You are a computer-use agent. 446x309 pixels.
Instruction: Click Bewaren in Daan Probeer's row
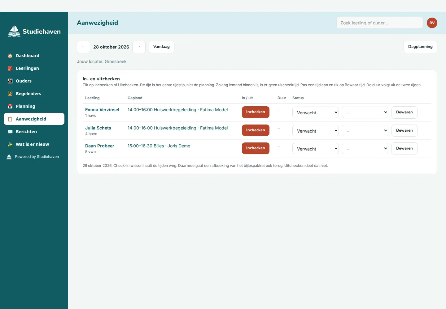coord(404,149)
